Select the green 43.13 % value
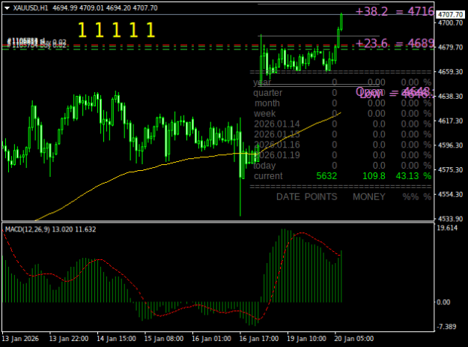 (x=413, y=176)
